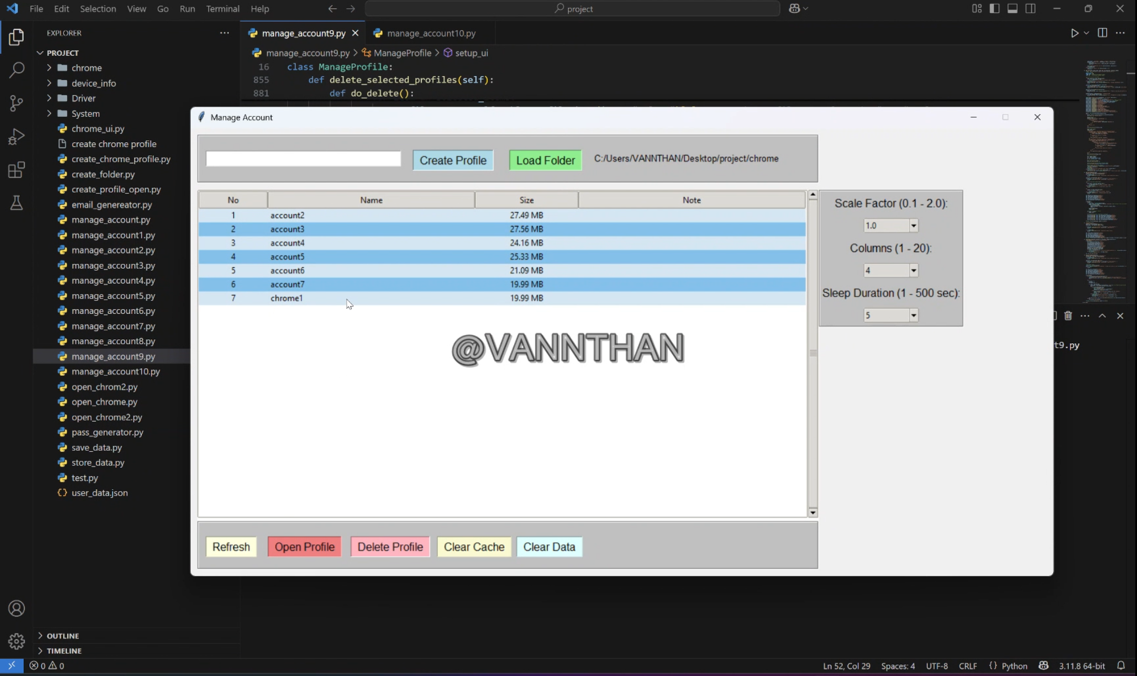The image size is (1137, 676).
Task: Open Source Control view icon
Action: 16,103
